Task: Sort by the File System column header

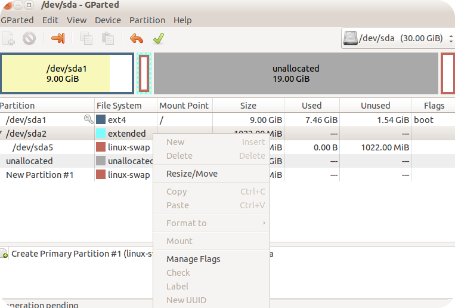Action: [x=126, y=106]
